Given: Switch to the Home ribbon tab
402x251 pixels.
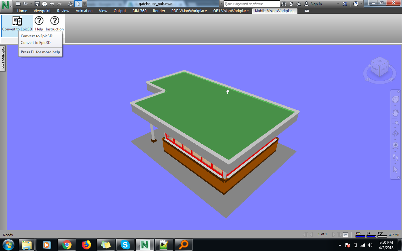Looking at the screenshot, I should pos(22,11).
